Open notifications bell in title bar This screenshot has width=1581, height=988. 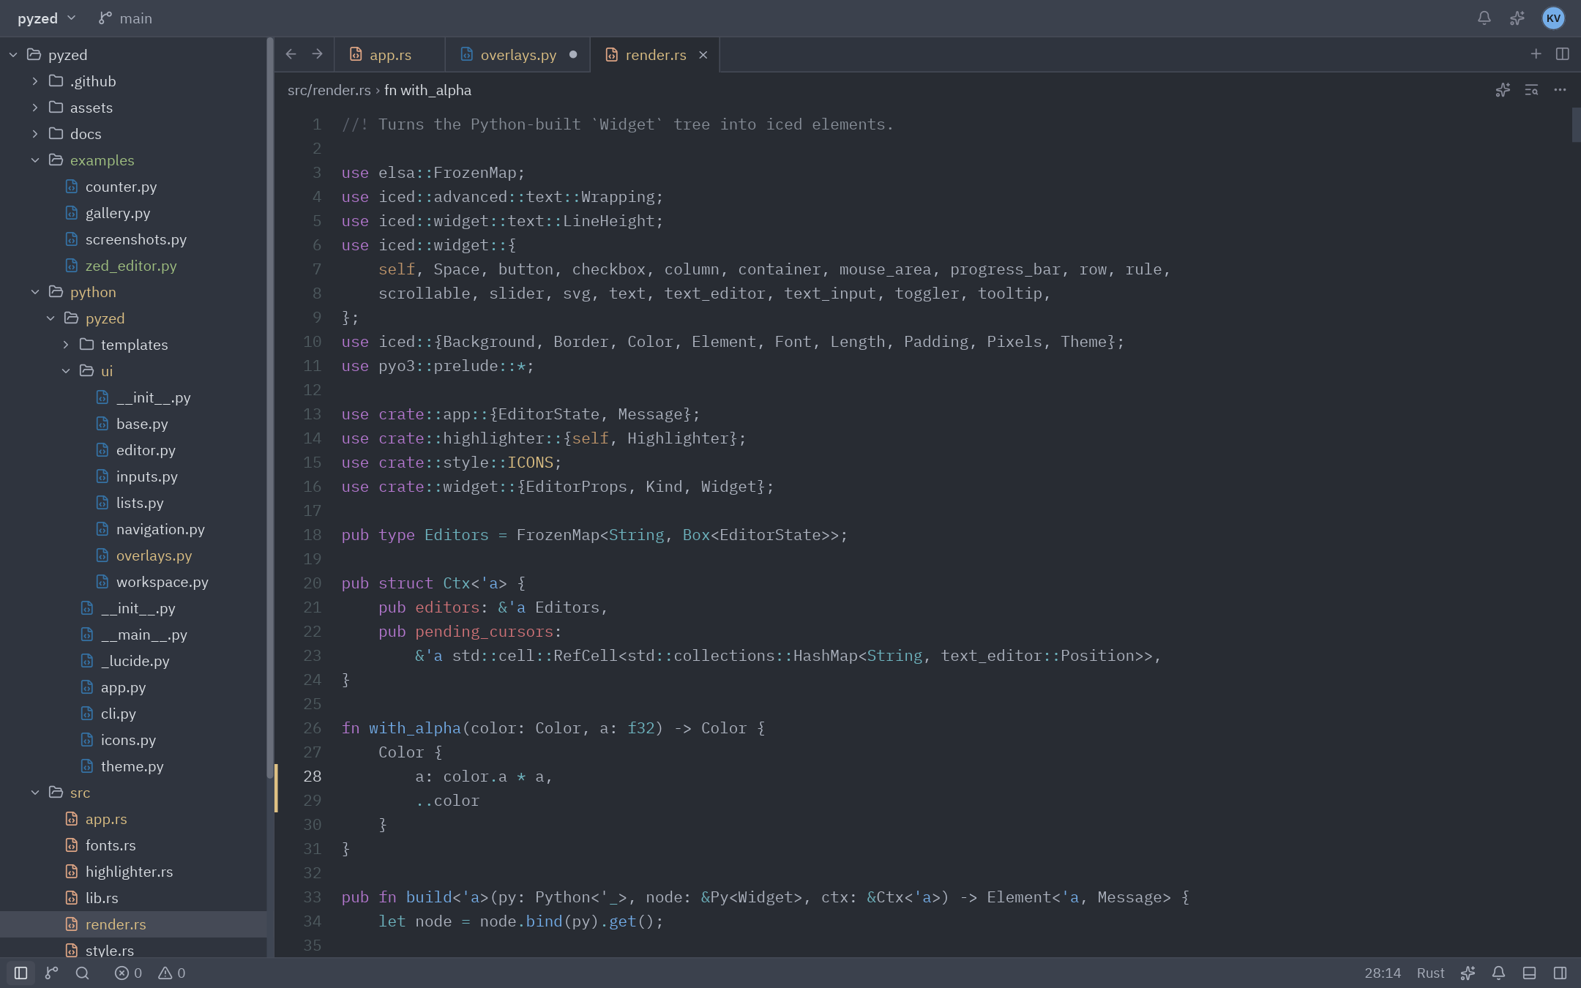[x=1484, y=18]
